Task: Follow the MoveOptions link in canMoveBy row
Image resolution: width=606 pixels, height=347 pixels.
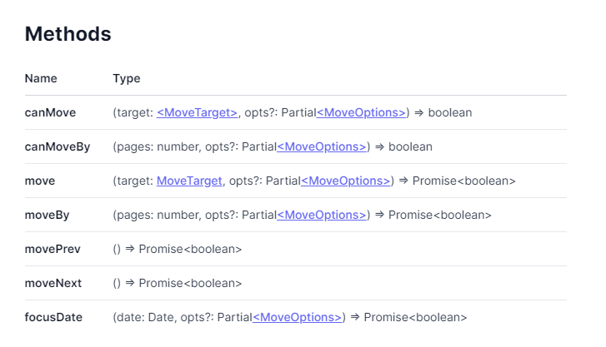Action: coord(321,146)
